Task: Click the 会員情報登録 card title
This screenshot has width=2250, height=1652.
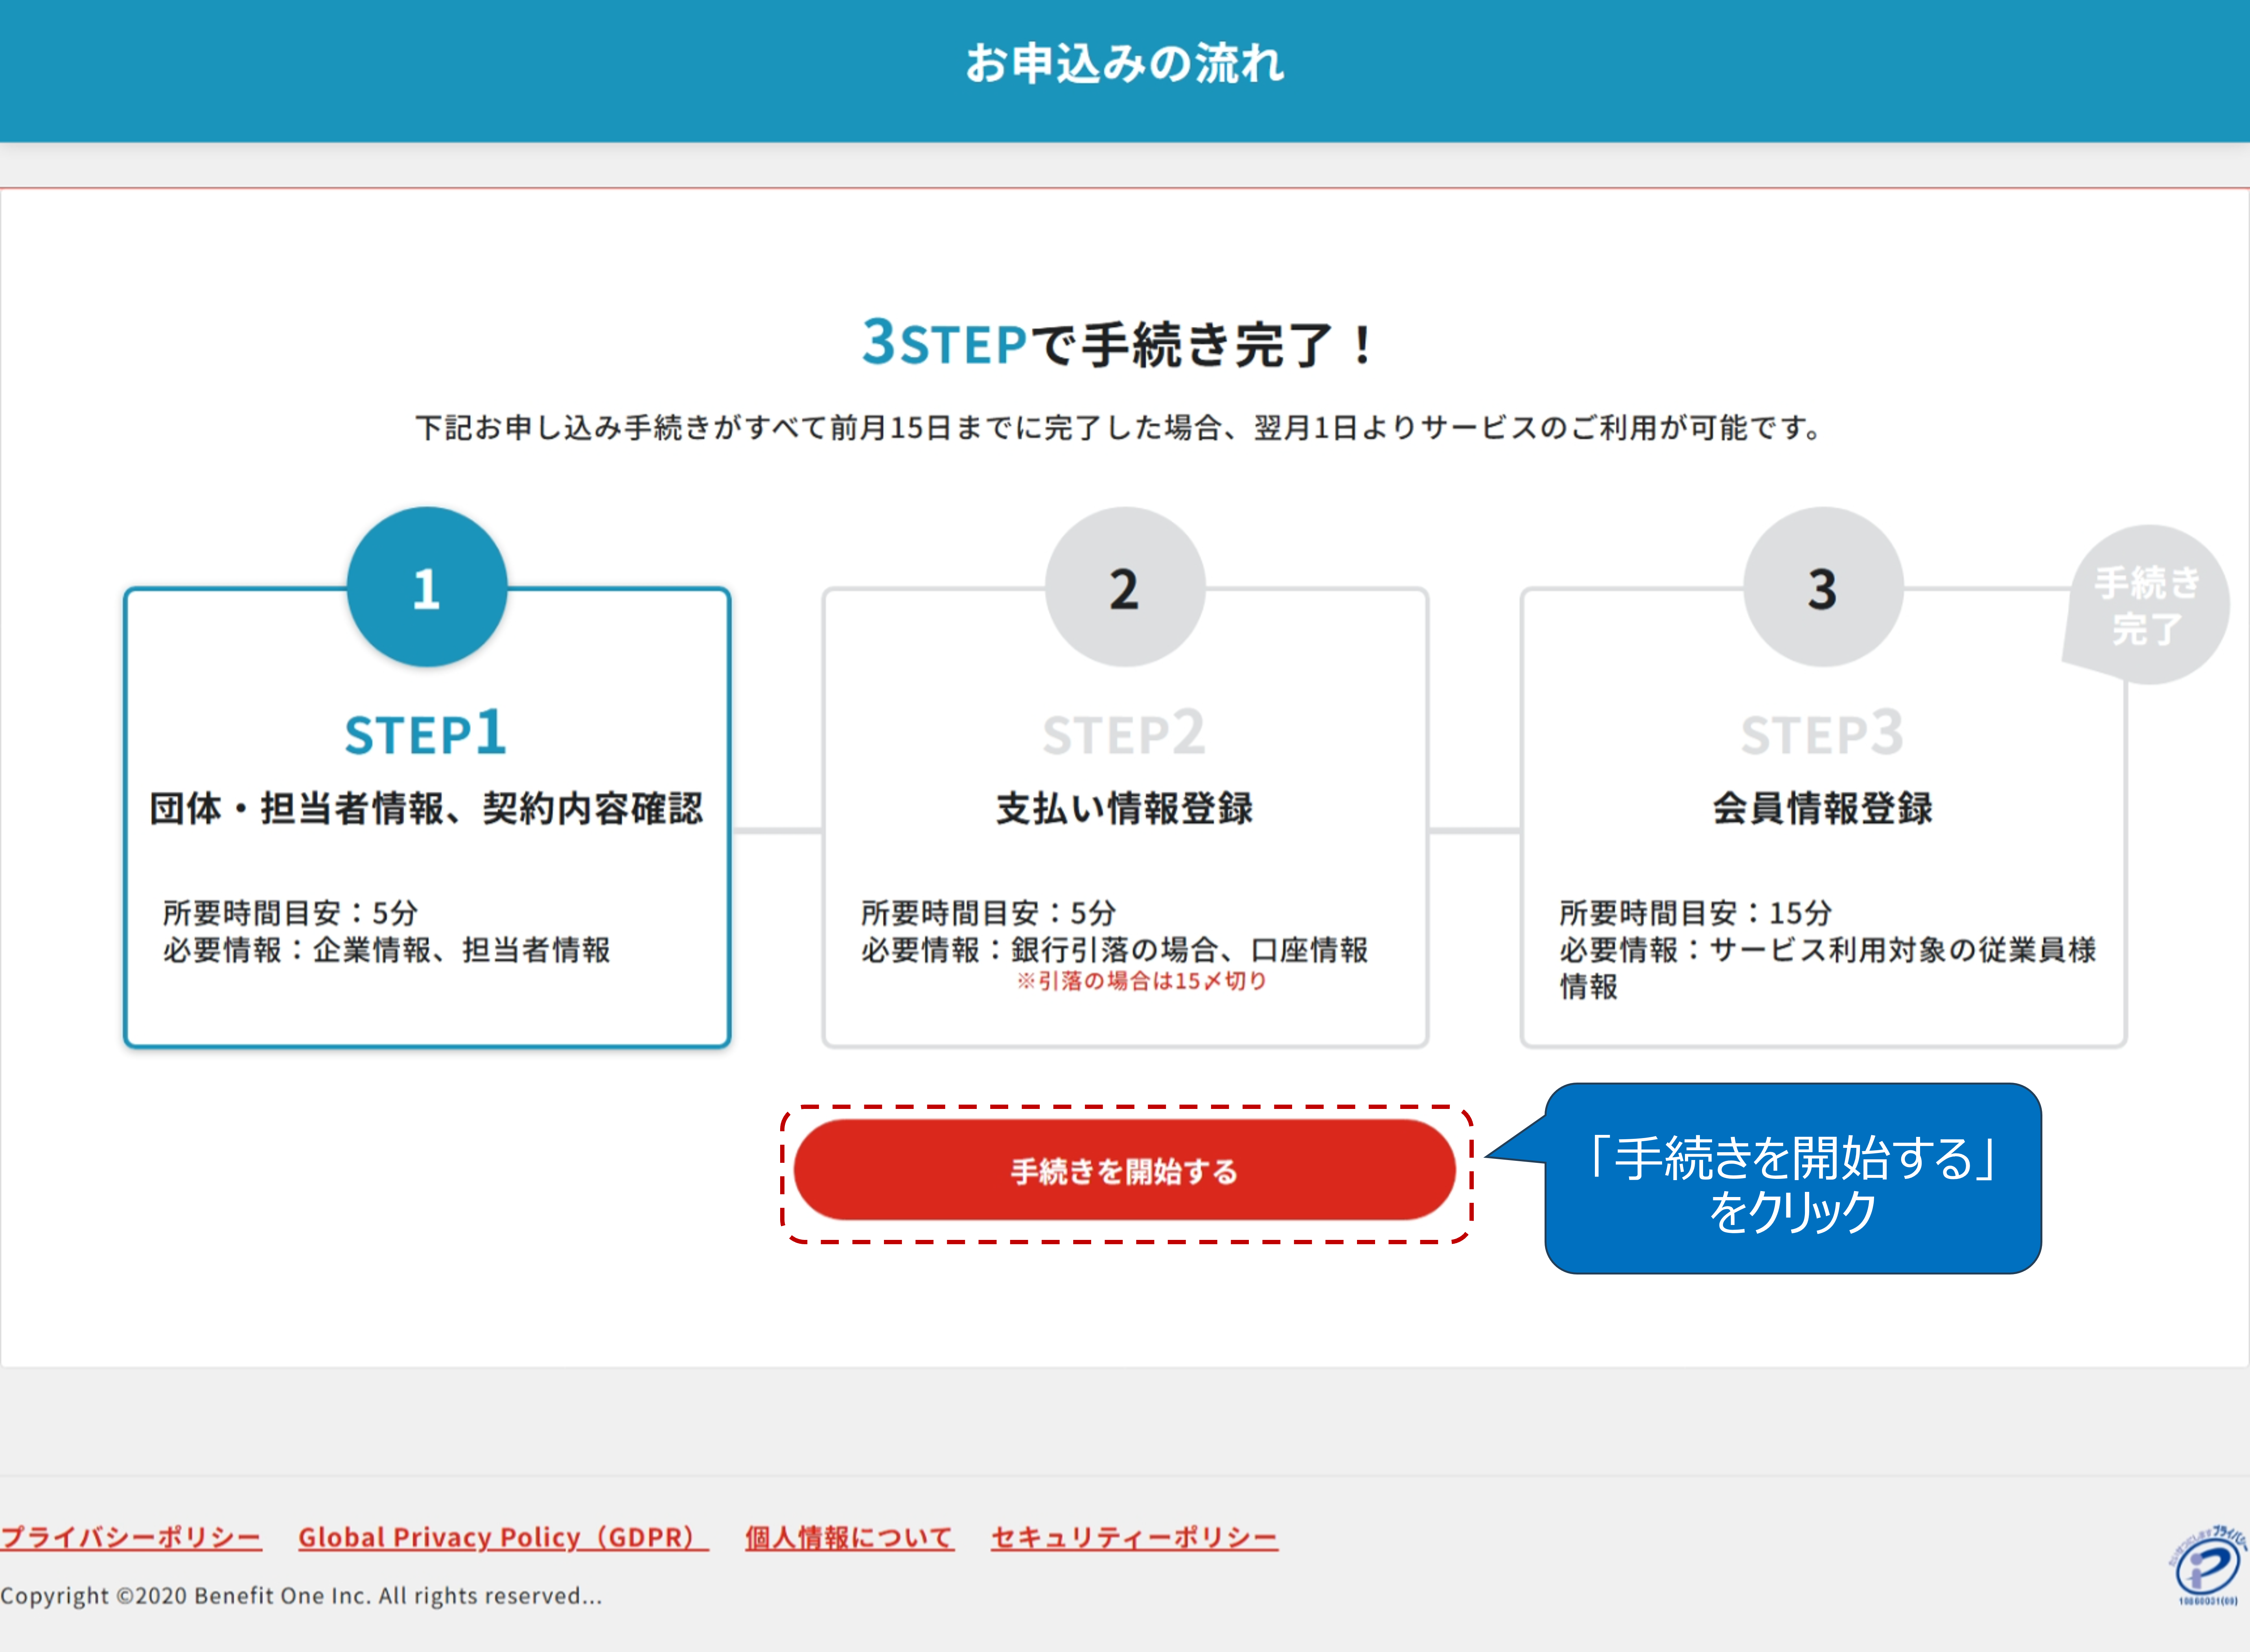Action: 1822,808
